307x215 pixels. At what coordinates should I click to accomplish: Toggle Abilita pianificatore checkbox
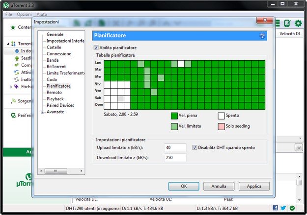tap(96, 48)
